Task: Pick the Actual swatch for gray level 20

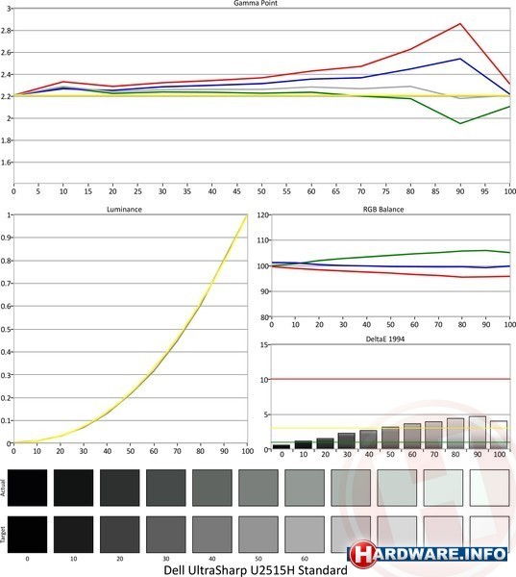Action: click(119, 488)
